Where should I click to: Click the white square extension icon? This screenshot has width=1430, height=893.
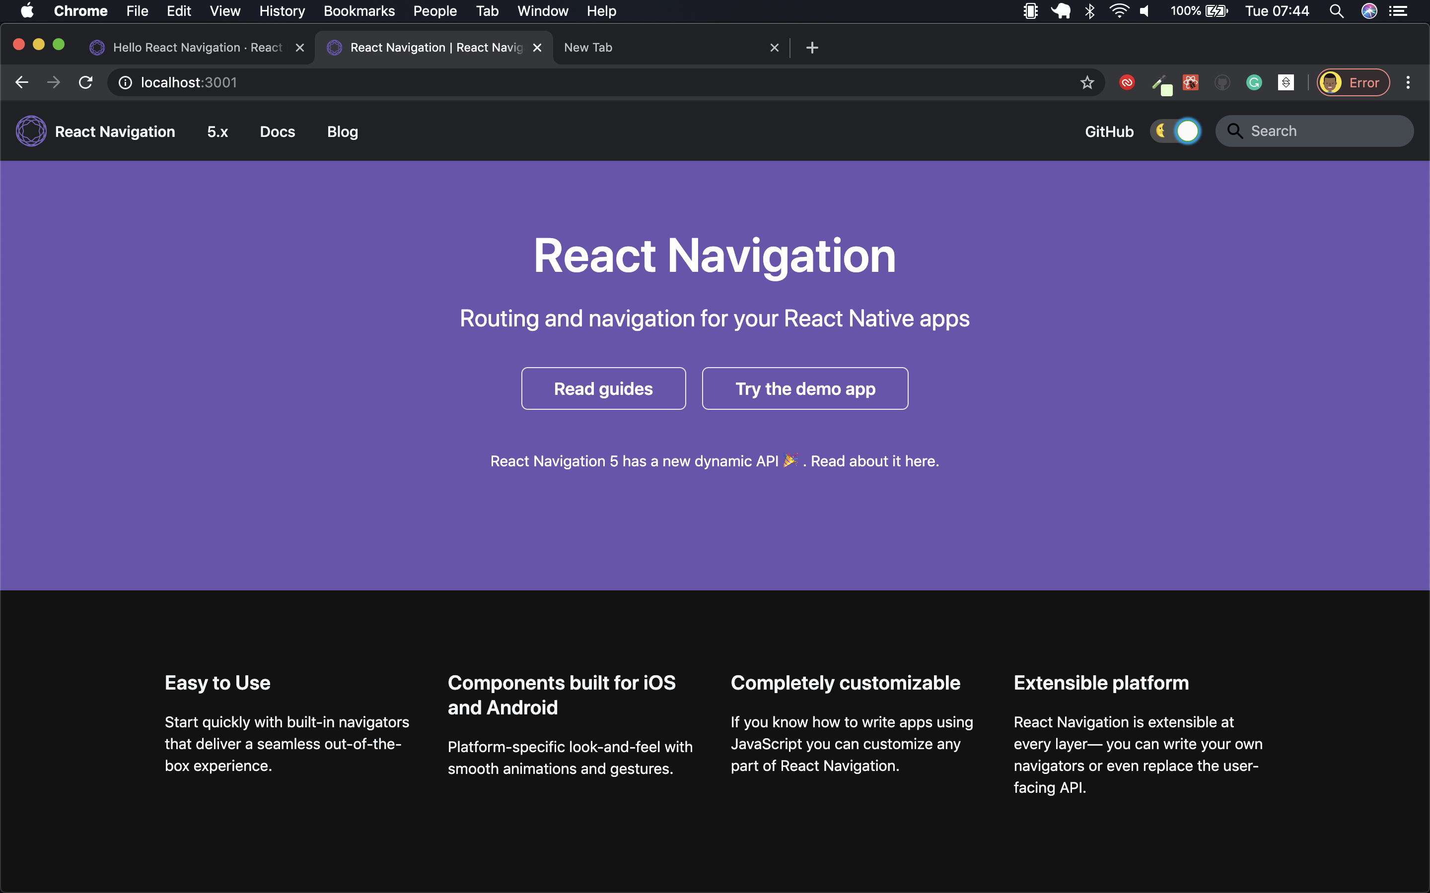1286,83
